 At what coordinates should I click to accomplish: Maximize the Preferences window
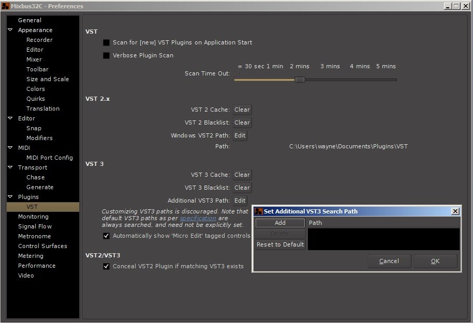click(456, 6)
